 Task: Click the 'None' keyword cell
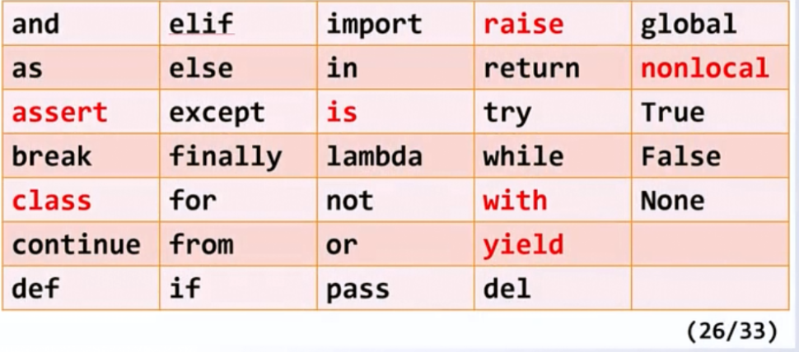672,201
